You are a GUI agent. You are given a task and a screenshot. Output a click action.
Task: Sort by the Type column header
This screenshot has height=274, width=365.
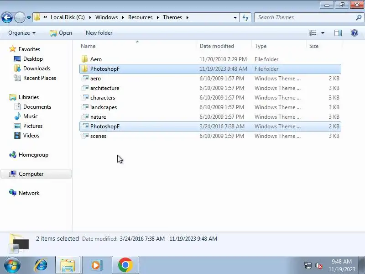click(261, 46)
